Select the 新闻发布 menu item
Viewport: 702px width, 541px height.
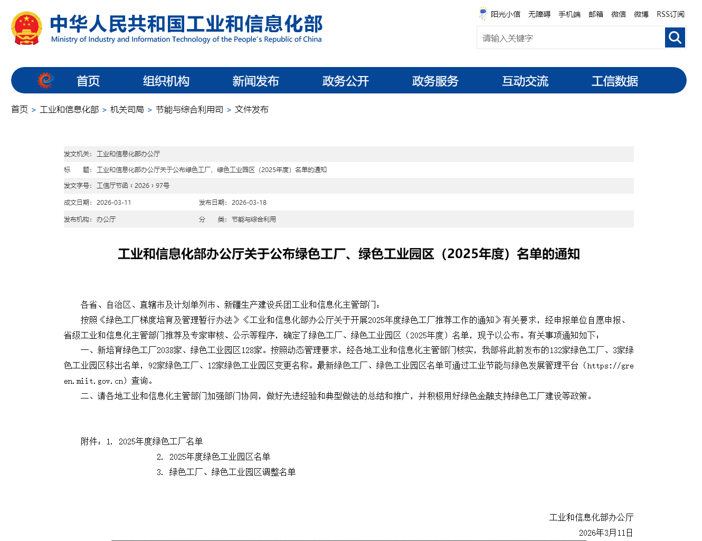click(255, 81)
